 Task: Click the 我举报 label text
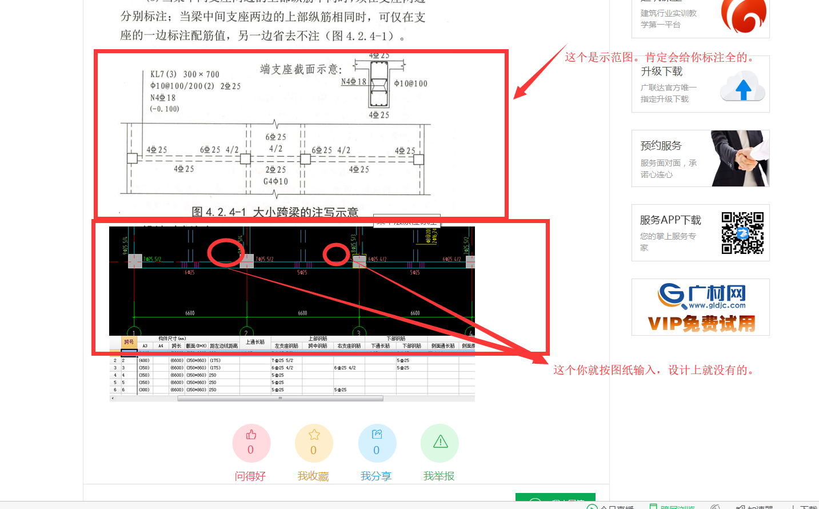click(439, 476)
